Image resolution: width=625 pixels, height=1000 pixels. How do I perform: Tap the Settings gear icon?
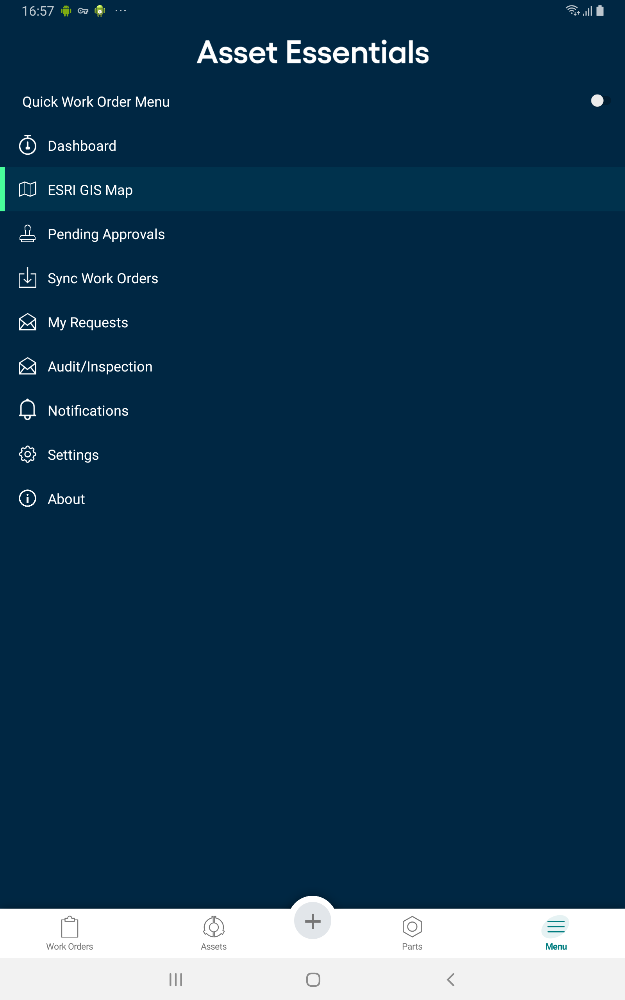tap(28, 455)
